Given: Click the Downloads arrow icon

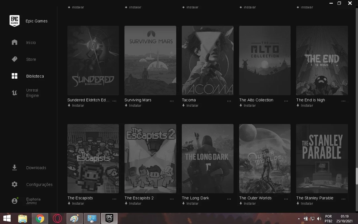Looking at the screenshot, I should (15, 167).
